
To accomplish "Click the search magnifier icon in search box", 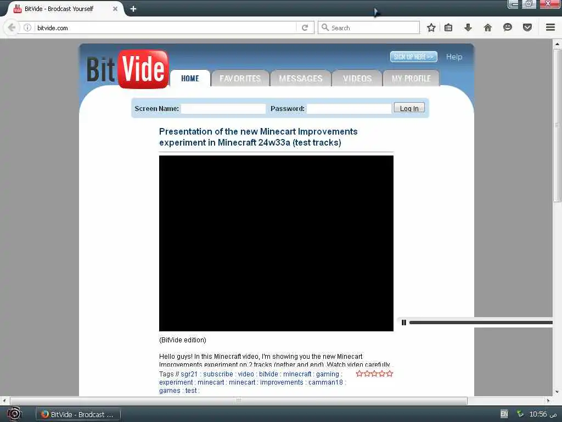I will (x=325, y=27).
